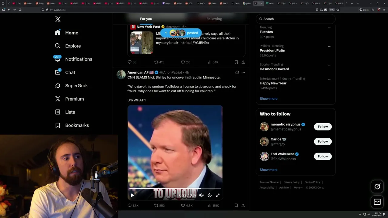Open Privacy Policy link
This screenshot has width=388, height=218.
(x=291, y=182)
